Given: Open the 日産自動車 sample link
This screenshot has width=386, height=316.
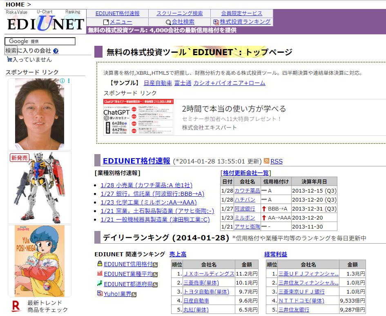Looking at the screenshot, I should (158, 83).
